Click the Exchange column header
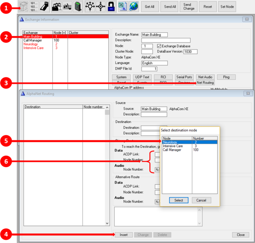The width and height of the screenshot is (255, 243). pos(38,32)
